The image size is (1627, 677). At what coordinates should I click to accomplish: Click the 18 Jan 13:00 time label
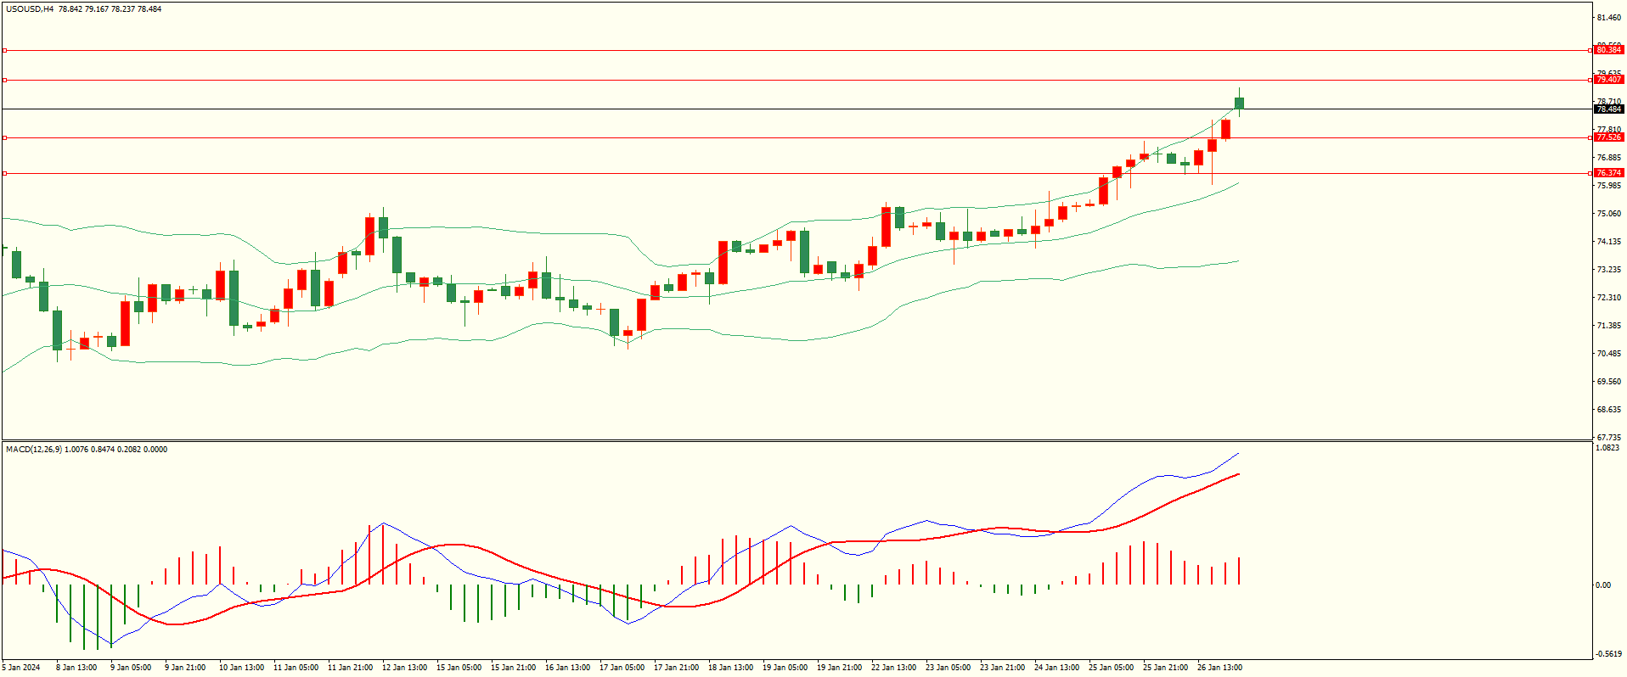tap(730, 668)
